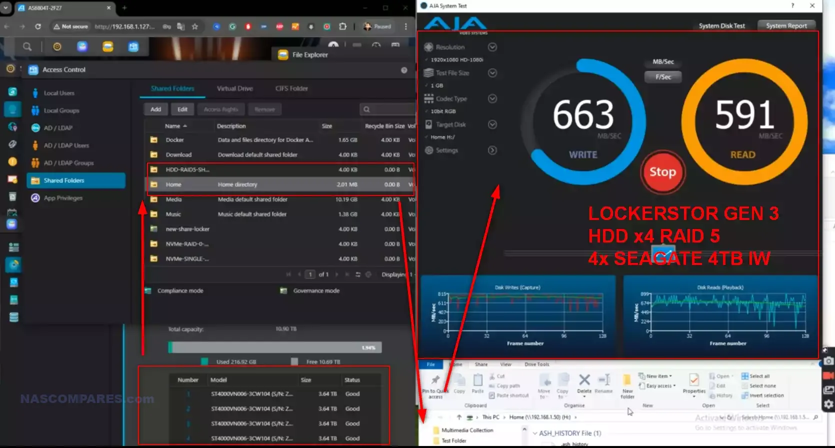Open the Chrome three-dot menu

405,26
